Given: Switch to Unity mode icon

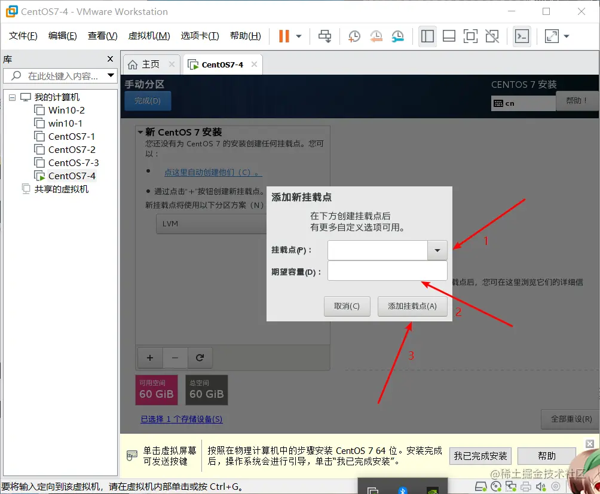Looking at the screenshot, I should [492, 36].
